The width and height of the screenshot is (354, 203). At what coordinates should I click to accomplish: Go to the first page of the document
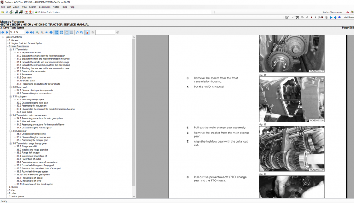pyautogui.click(x=2, y=32)
